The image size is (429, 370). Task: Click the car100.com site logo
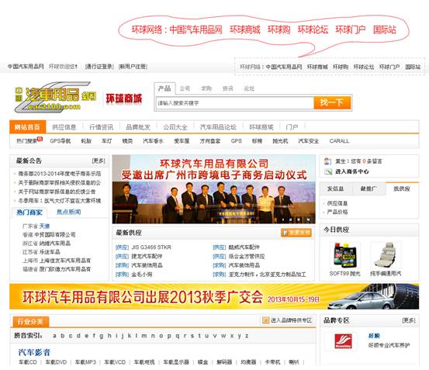[56, 98]
